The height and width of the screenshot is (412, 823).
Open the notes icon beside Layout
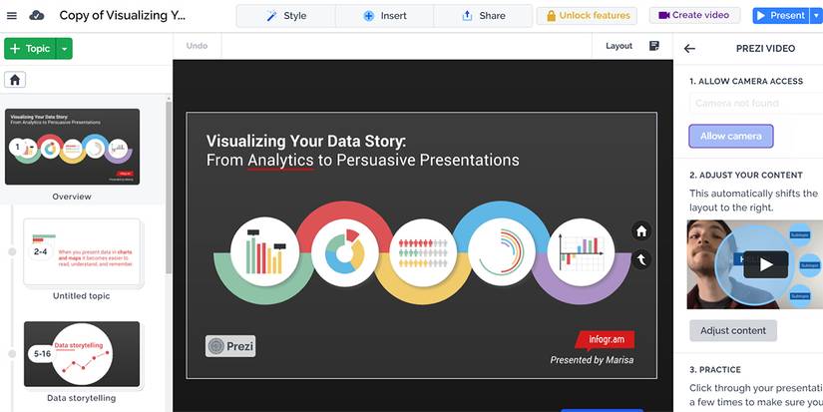[654, 46]
